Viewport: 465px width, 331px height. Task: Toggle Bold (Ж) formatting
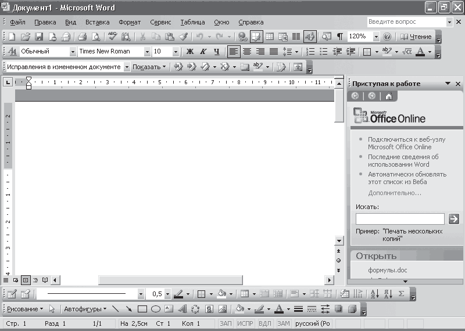click(x=189, y=52)
